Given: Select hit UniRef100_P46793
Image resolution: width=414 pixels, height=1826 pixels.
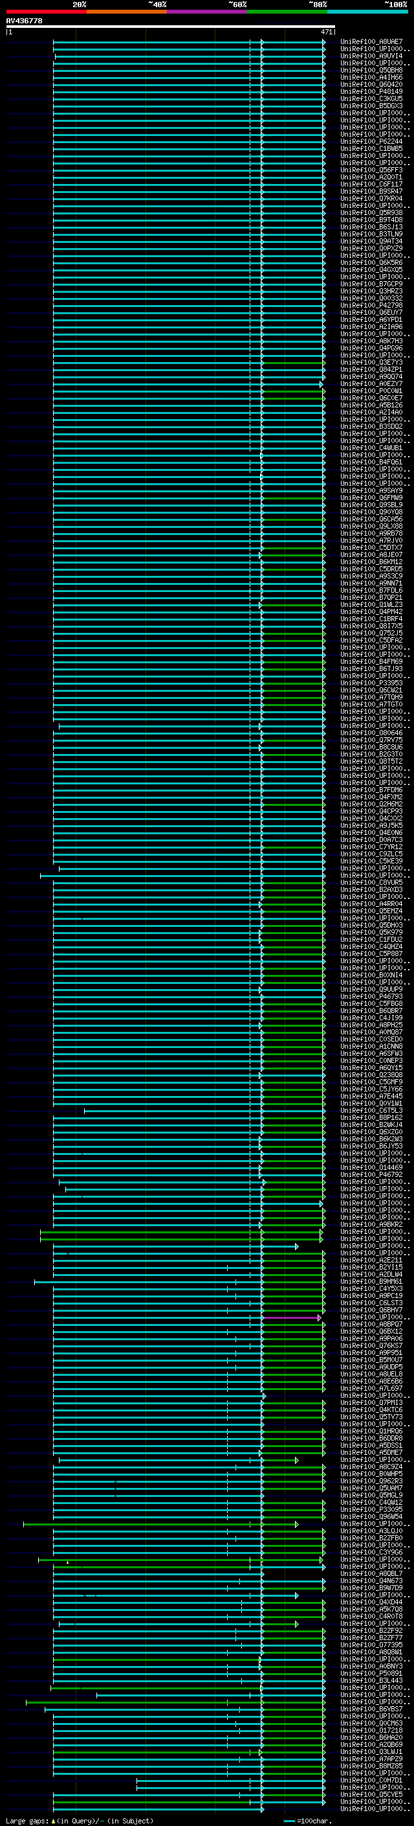Looking at the screenshot, I should tap(371, 997).
